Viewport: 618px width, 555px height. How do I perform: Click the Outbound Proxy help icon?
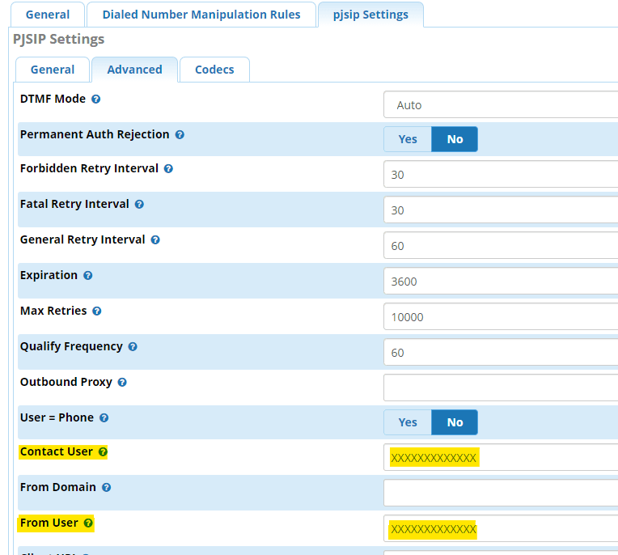pos(122,383)
